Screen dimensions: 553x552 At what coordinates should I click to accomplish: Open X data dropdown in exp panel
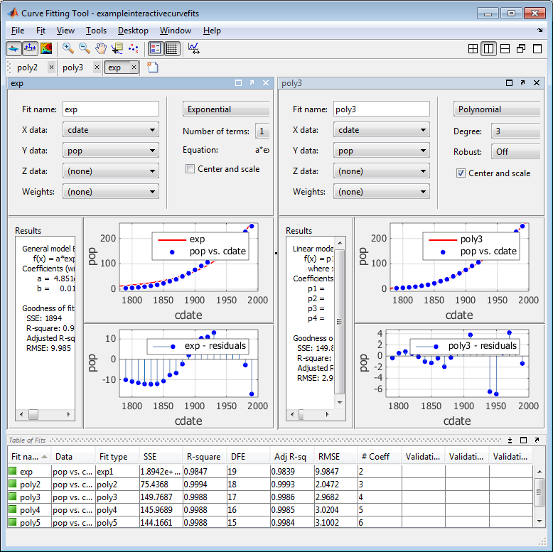click(111, 130)
